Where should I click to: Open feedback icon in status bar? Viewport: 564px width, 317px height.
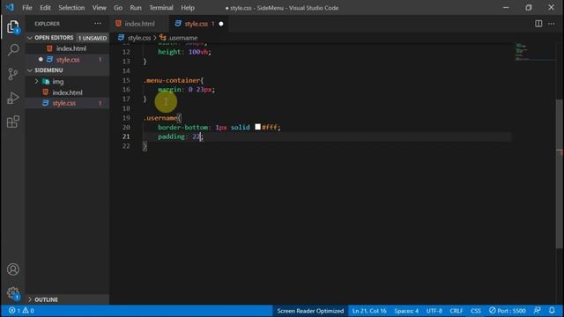(x=538, y=311)
